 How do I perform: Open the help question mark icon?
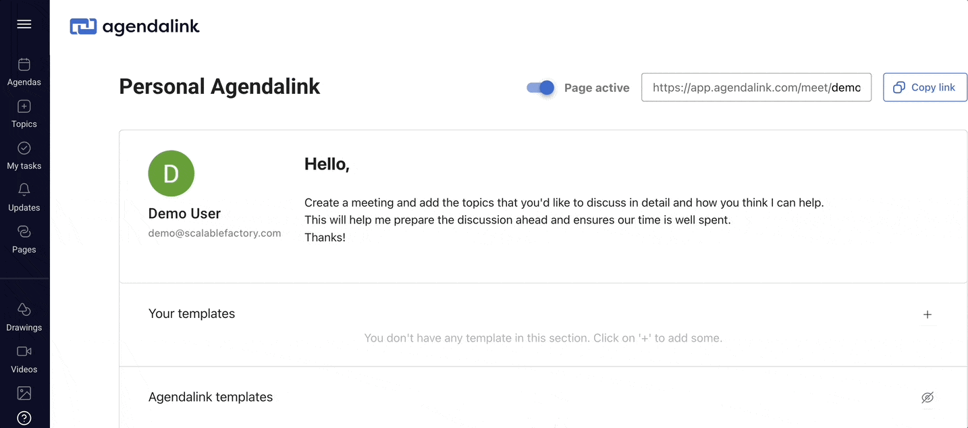pos(24,418)
